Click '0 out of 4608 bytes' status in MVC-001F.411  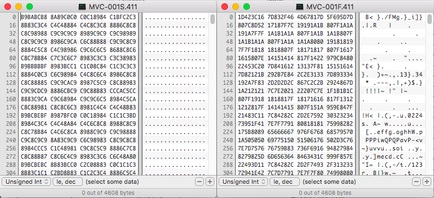(x=325, y=193)
